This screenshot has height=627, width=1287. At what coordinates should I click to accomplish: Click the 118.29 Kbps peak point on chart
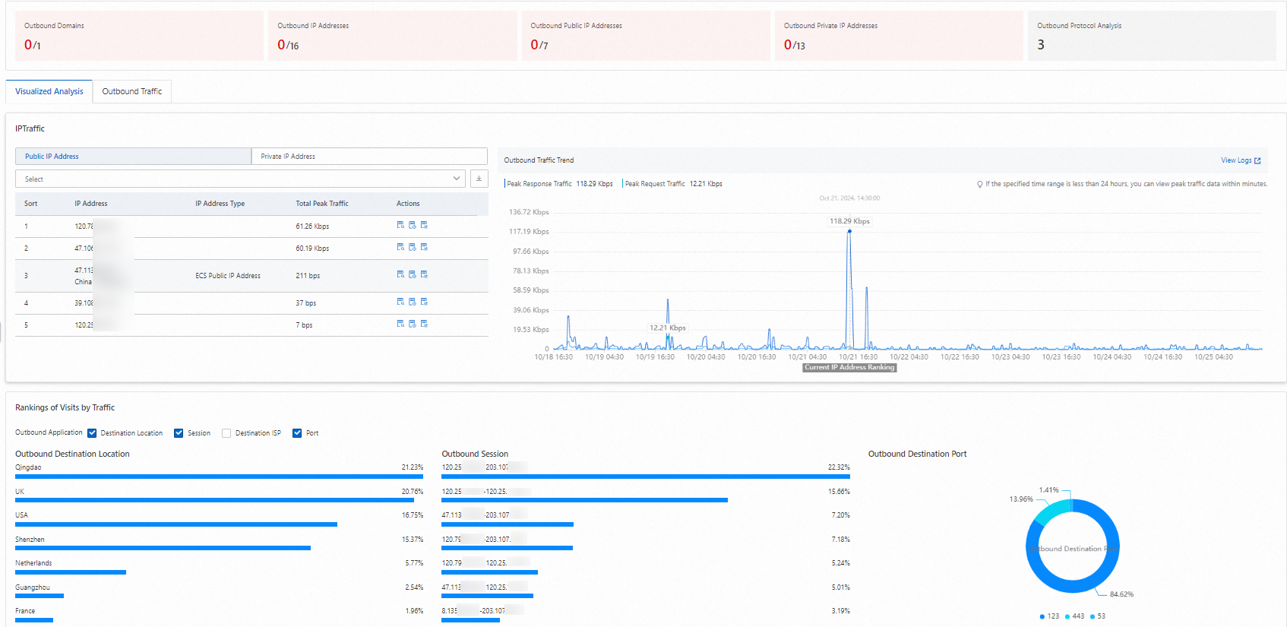click(849, 231)
